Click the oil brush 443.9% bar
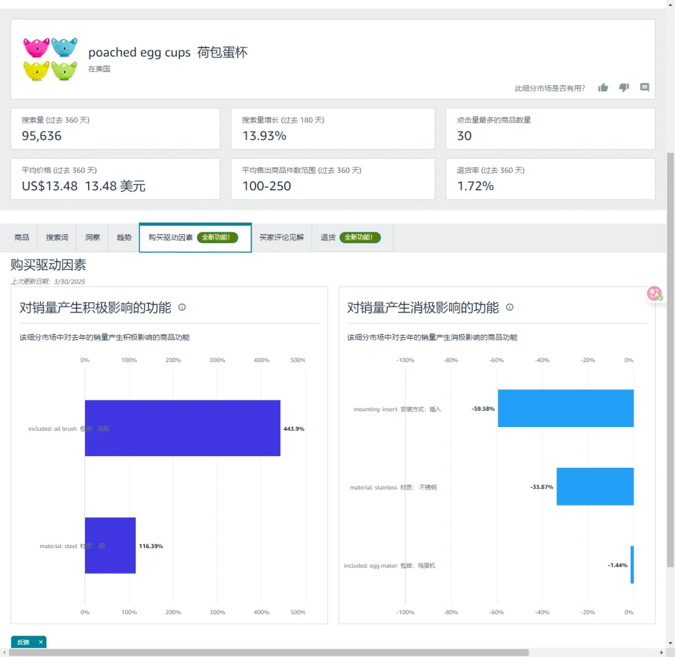The image size is (675, 657). tap(182, 428)
